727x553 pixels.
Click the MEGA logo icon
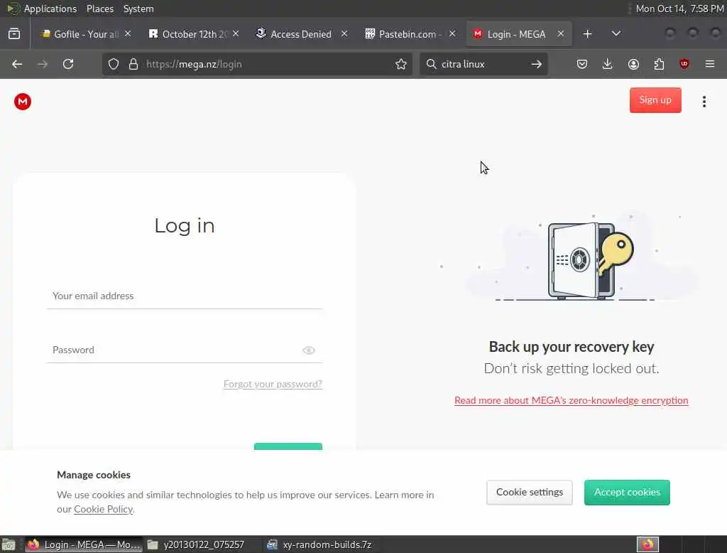[22, 101]
